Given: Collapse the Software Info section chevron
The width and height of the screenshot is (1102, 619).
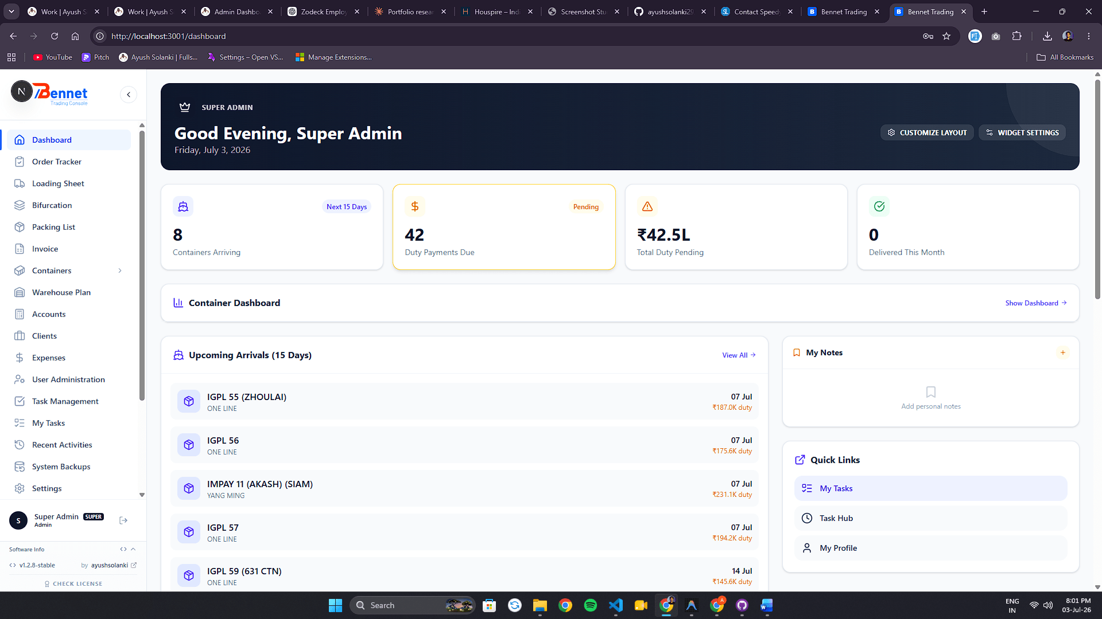Looking at the screenshot, I should click(x=133, y=549).
